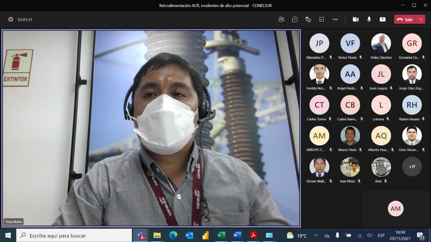Click the share content icon
The height and width of the screenshot is (242, 431).
[383, 19]
